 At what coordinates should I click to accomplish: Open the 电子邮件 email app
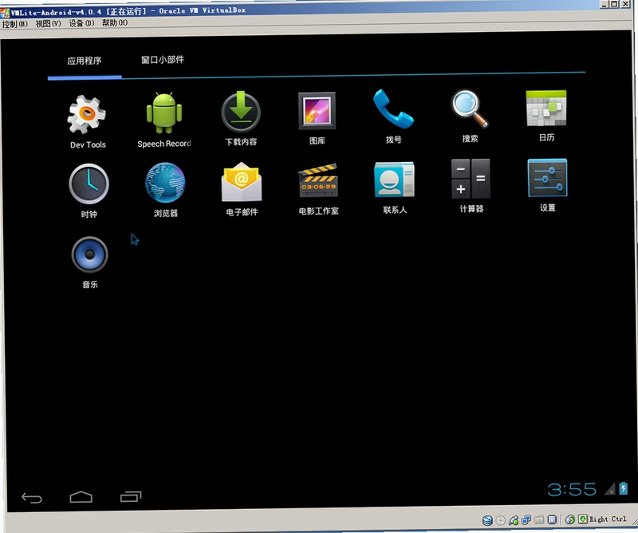[242, 182]
